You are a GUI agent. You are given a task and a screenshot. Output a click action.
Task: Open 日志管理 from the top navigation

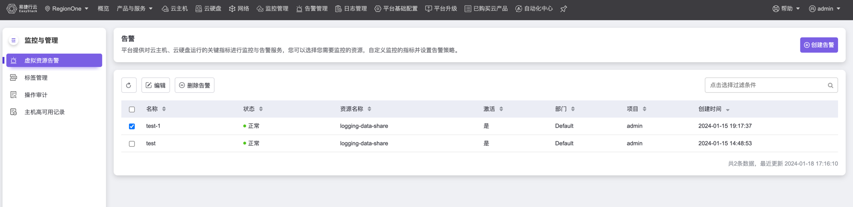pos(351,9)
